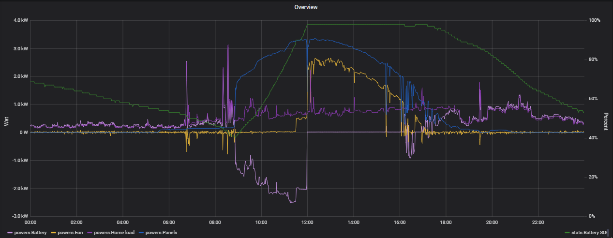Click the 100% right axis label
This screenshot has height=238, width=613.
pyautogui.click(x=595, y=20)
